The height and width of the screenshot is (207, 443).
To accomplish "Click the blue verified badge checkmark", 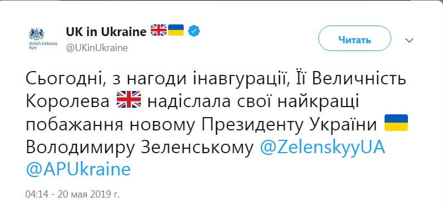I will [x=194, y=31].
